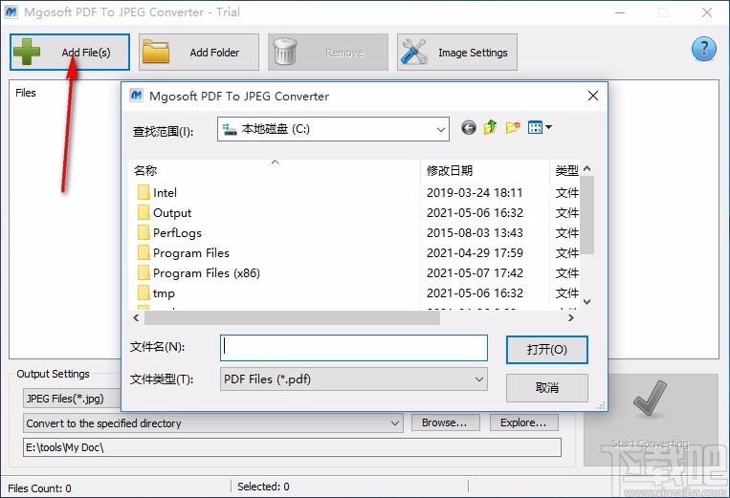Click the JPEG Files(*.jpg) format box
Viewport: 730px width, 498px height.
tap(72, 399)
